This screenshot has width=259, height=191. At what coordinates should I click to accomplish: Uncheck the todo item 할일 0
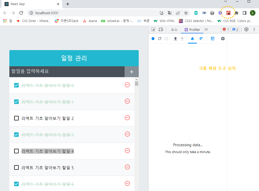pyautogui.click(x=16, y=85)
